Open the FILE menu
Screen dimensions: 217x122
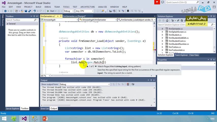pos(4,7)
